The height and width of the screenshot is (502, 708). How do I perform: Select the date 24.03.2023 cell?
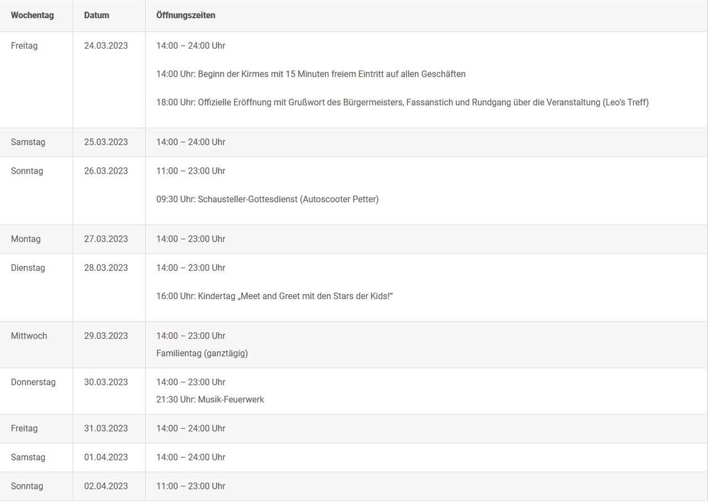click(106, 46)
